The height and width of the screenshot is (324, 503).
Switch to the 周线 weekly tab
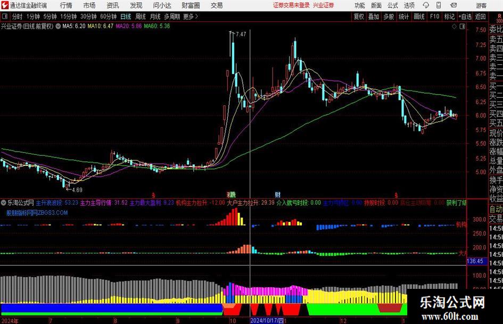(x=141, y=16)
